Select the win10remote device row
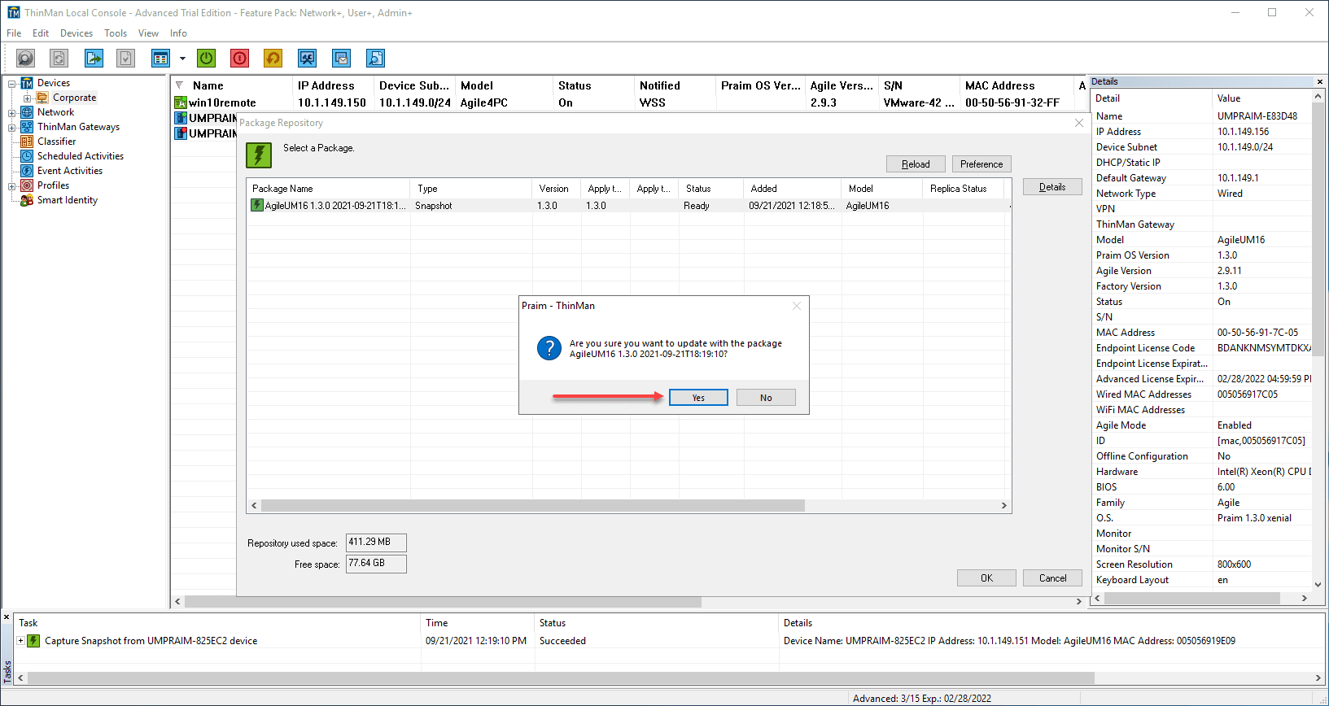 coord(627,102)
